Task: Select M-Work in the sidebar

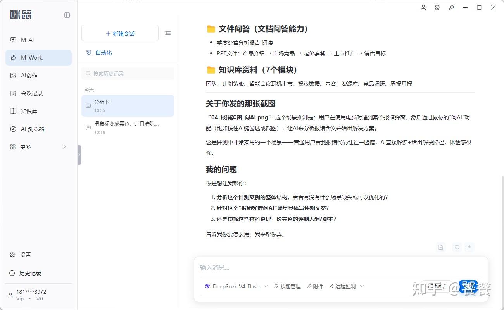Action: [38, 58]
